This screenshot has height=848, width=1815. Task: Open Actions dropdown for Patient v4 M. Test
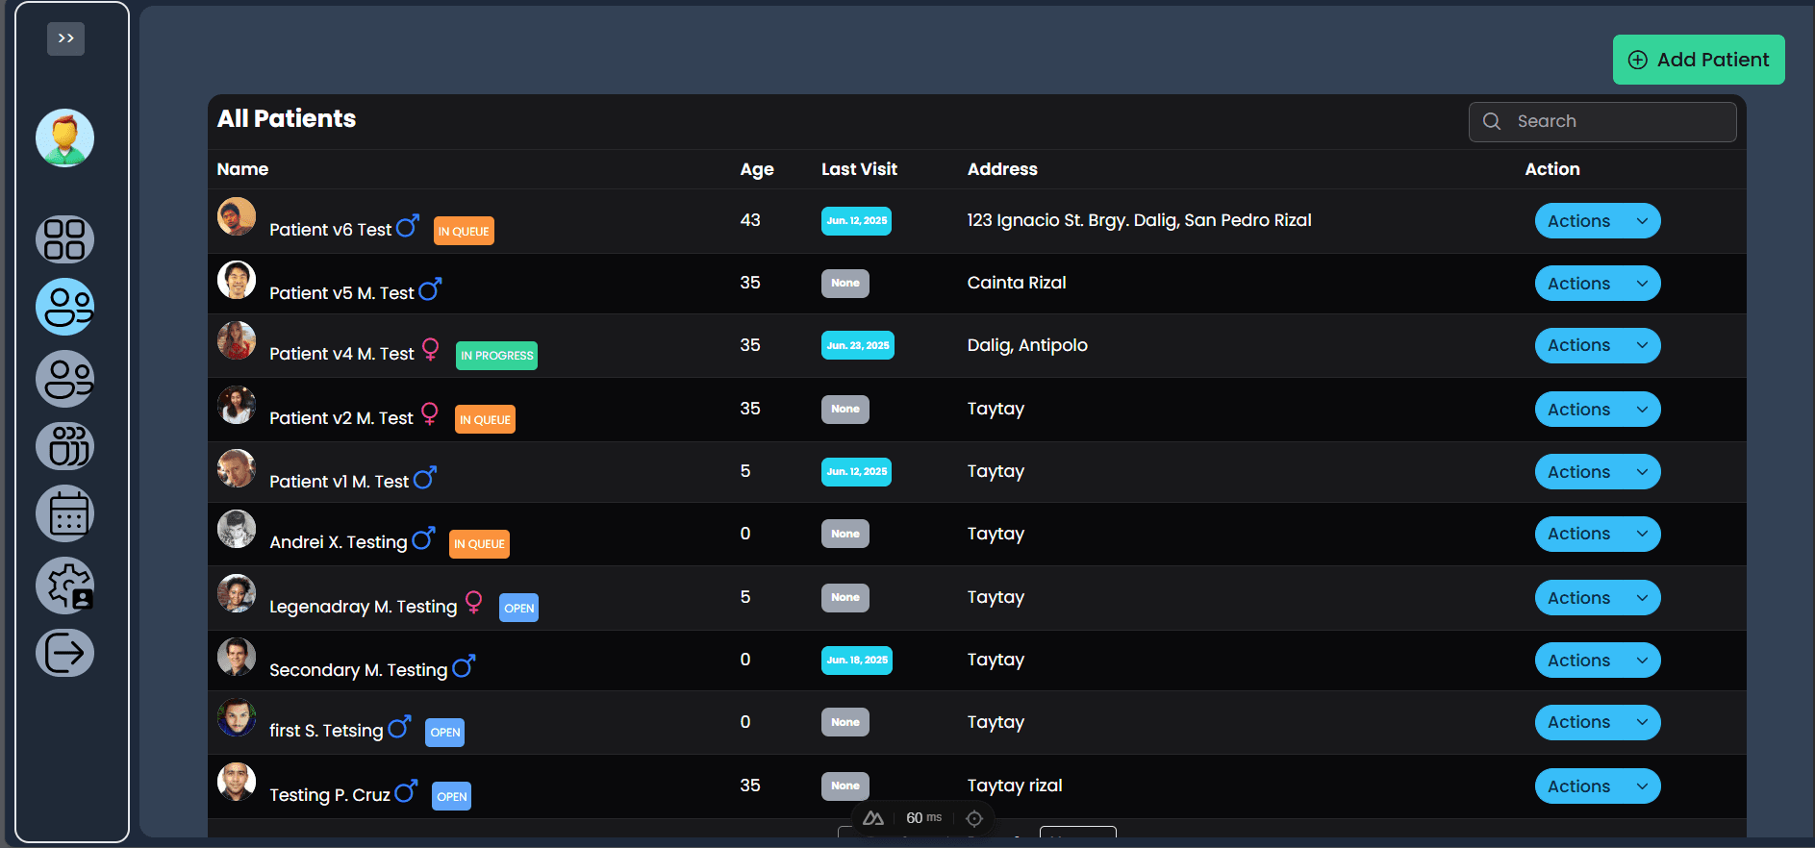[1598, 345]
